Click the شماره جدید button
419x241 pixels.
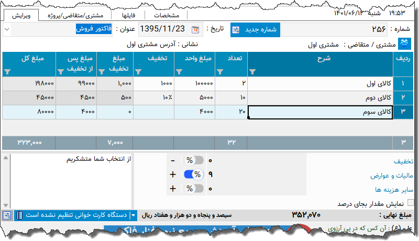pos(255,30)
